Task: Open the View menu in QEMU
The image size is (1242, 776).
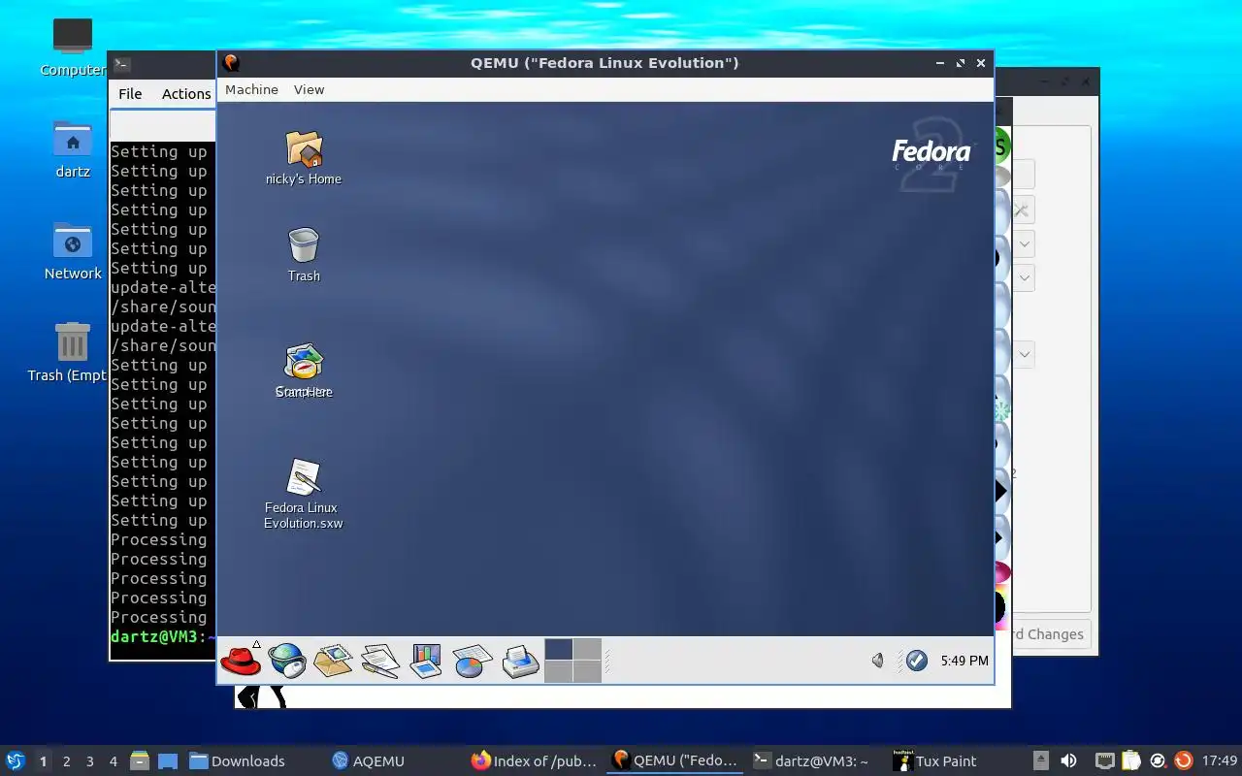Action: click(309, 89)
